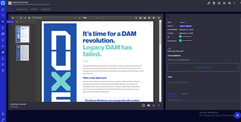Open Search in the left sidebar
The image size is (241, 122).
[x=3, y=22]
